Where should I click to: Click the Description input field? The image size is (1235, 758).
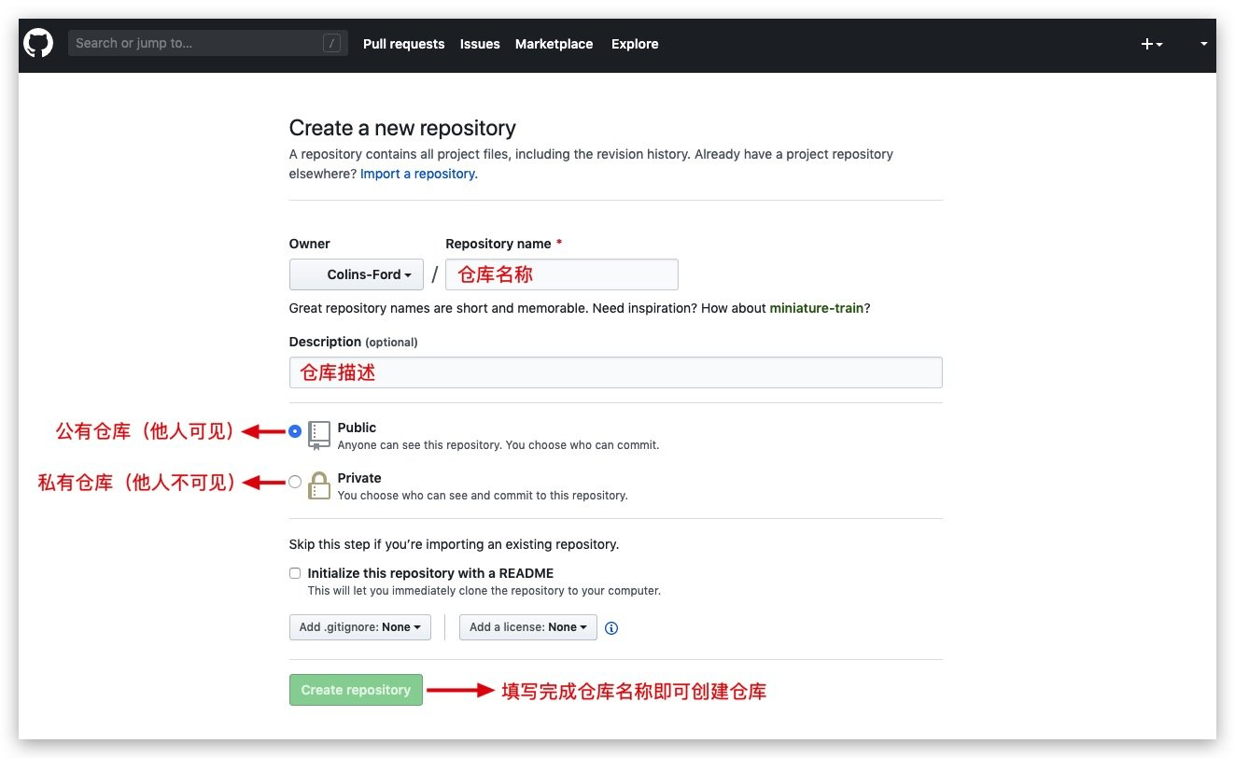coord(616,372)
